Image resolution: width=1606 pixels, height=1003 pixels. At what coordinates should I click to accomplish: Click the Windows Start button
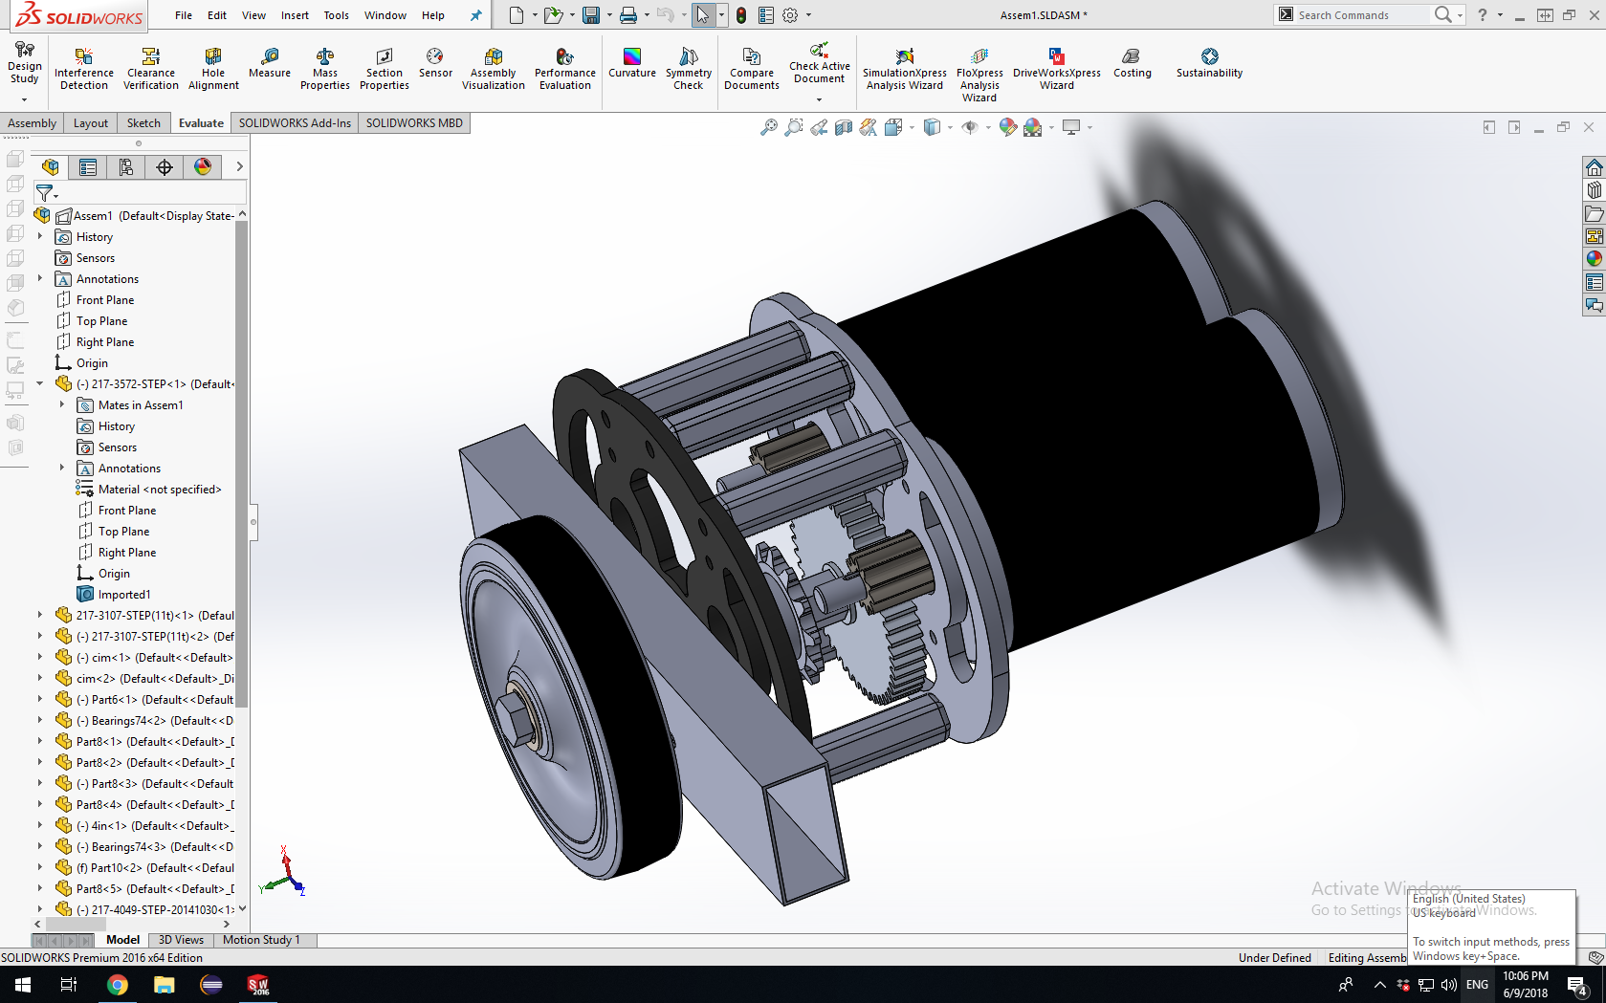tap(23, 985)
